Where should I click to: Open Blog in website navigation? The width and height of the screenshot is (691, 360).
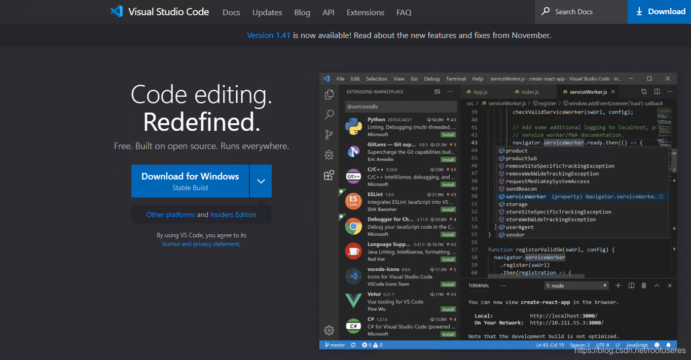click(x=302, y=12)
